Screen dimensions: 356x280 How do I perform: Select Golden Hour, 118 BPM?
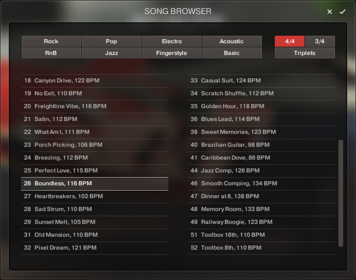point(261,106)
